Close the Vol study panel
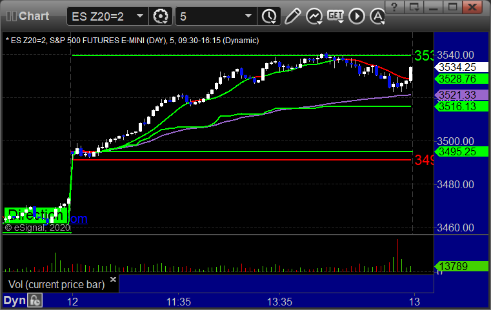 click(114, 279)
